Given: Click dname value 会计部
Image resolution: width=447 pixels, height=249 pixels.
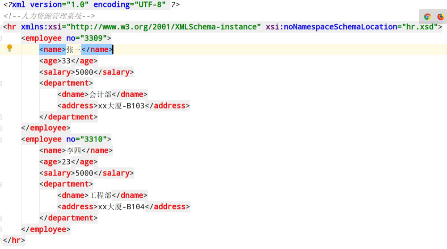Looking at the screenshot, I should click(100, 95).
